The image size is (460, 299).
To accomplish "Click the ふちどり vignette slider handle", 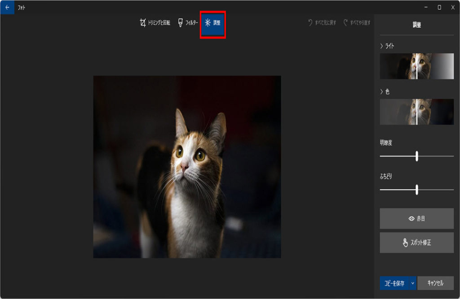I will click(417, 190).
